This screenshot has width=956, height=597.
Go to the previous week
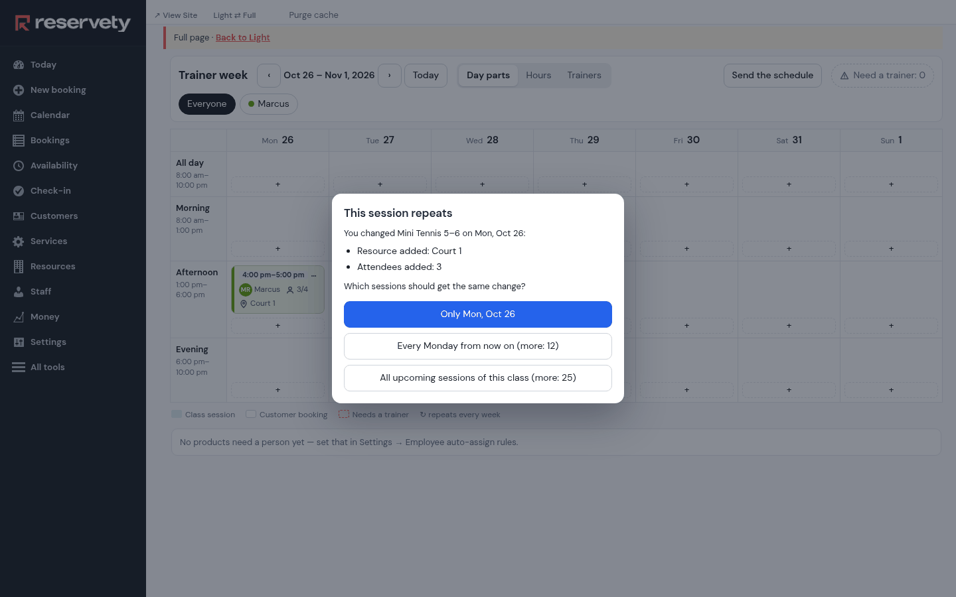point(269,76)
